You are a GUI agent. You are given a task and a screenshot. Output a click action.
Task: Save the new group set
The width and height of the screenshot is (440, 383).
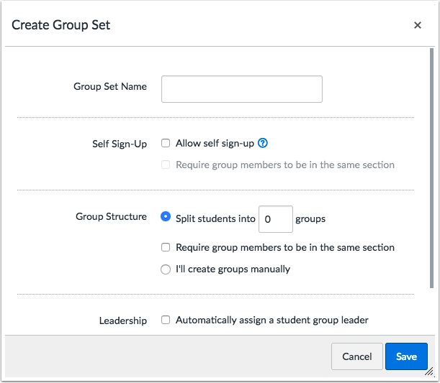[x=406, y=356]
